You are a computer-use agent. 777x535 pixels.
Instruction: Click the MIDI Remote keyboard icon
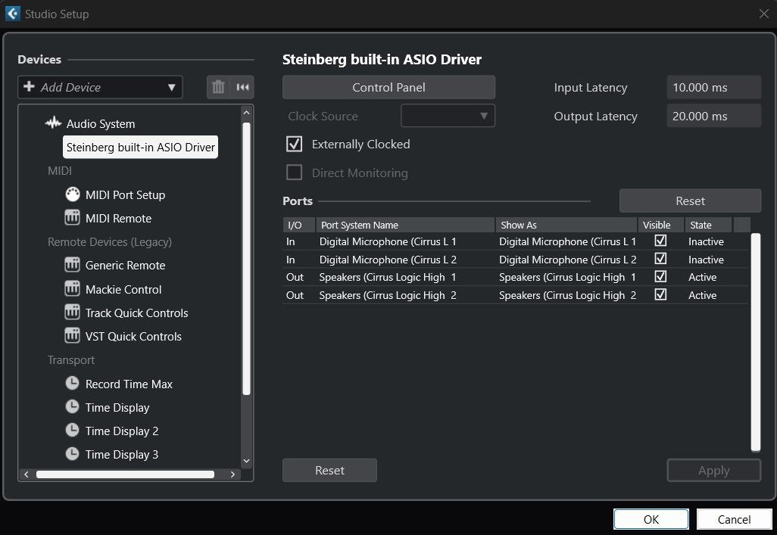[x=73, y=217]
